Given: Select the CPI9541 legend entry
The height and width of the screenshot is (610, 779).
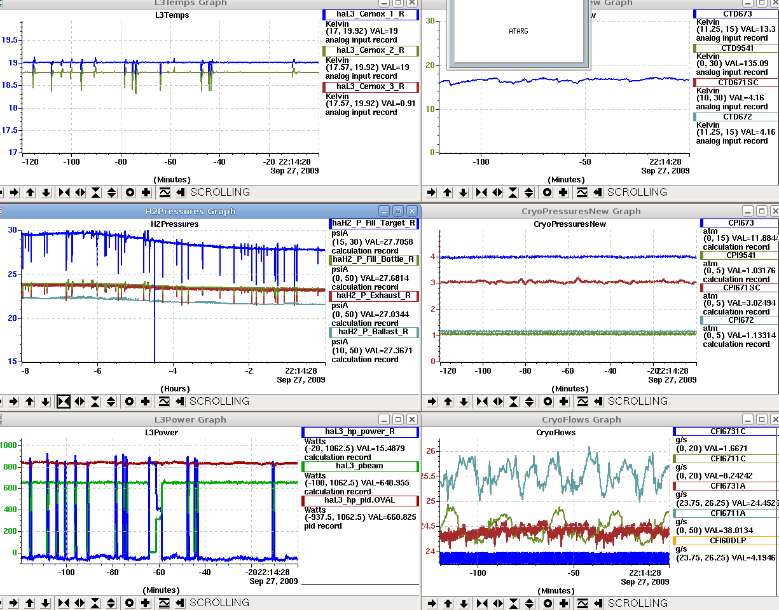Looking at the screenshot, I should coord(740,255).
